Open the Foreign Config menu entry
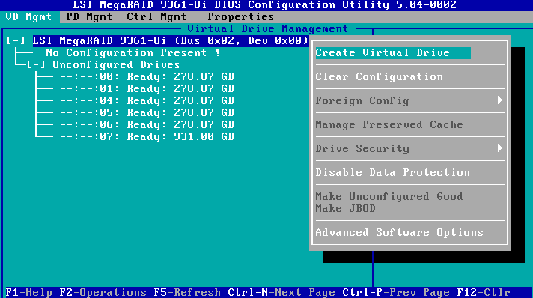533x298 pixels. pyautogui.click(x=362, y=100)
